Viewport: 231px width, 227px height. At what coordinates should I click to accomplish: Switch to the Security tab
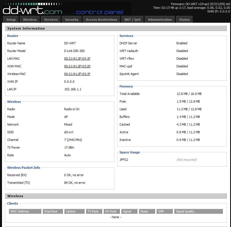pos(72,20)
